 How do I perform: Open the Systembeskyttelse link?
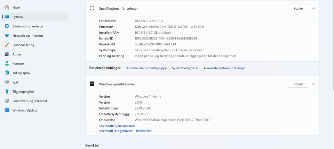click(x=185, y=68)
